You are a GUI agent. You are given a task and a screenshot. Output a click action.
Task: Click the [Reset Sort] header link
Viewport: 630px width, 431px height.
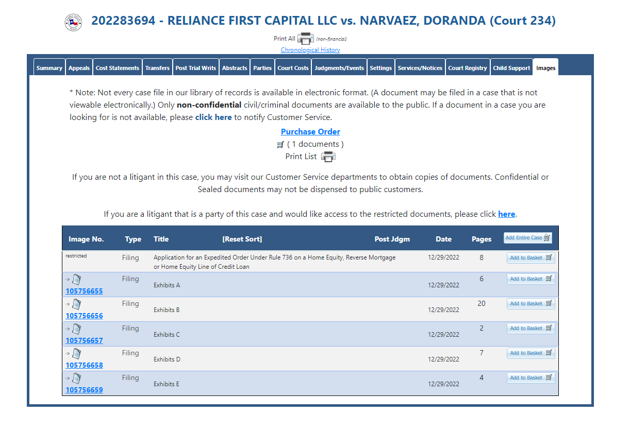click(x=242, y=239)
